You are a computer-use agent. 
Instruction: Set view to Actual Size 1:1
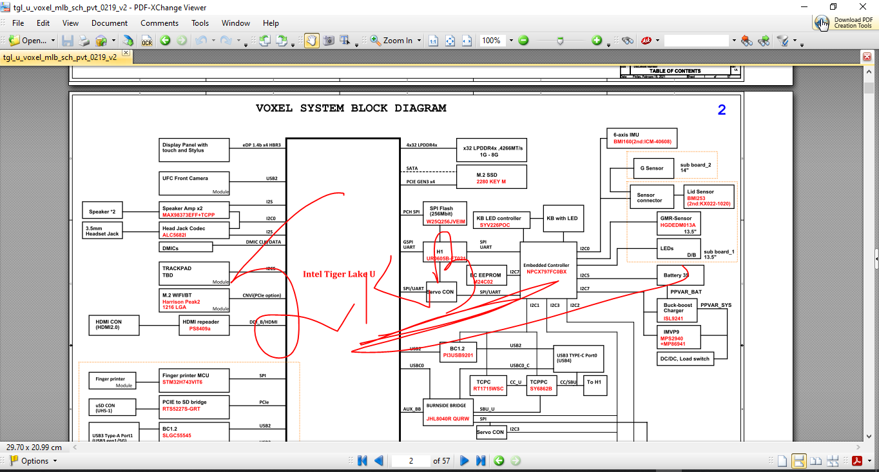(x=433, y=40)
